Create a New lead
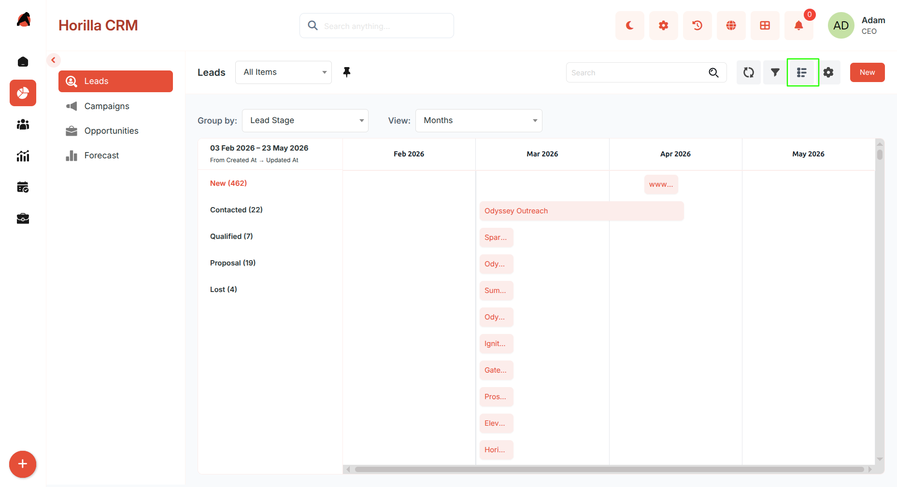This screenshot has height=487, width=897. click(x=867, y=72)
